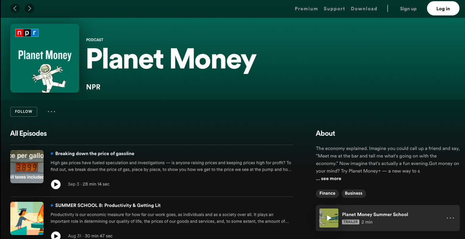Select the Finance category tag
Viewport: 465px width, 239px height.
tap(327, 193)
